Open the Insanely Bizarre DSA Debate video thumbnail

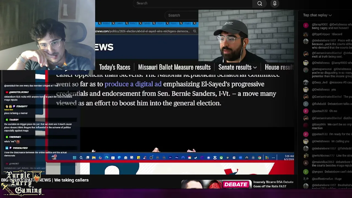(x=216, y=184)
